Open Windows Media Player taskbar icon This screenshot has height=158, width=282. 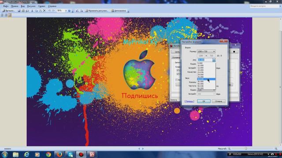click(37, 154)
